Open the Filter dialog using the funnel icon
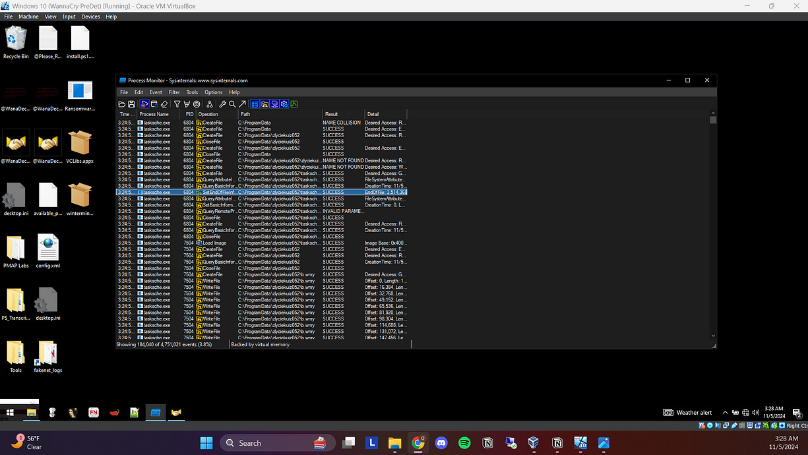Image resolution: width=808 pixels, height=455 pixels. (176, 104)
